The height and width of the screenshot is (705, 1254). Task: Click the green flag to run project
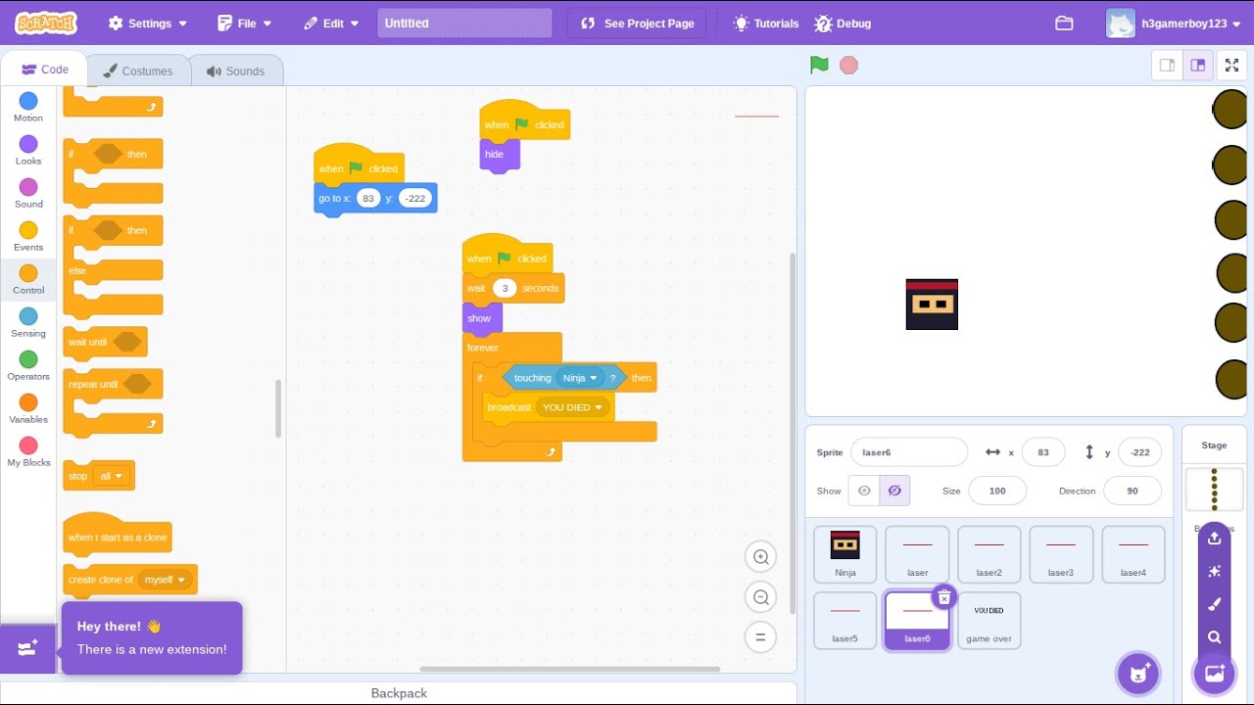819,66
